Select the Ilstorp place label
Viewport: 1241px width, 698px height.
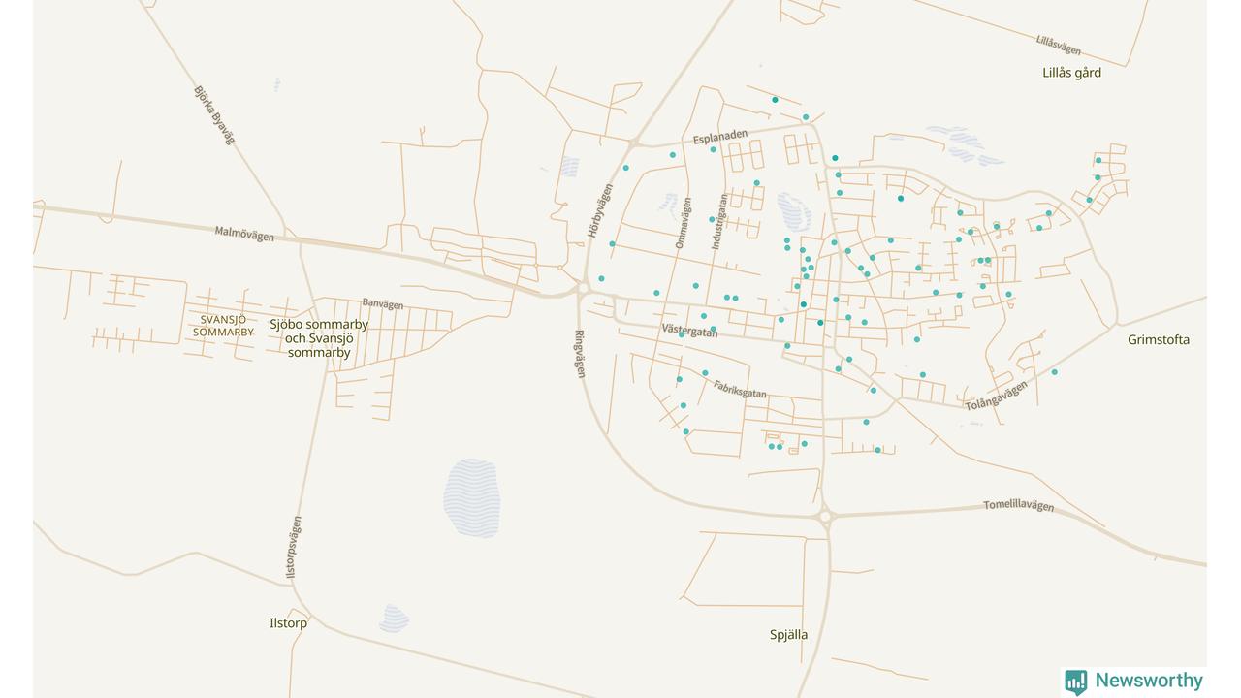click(x=288, y=623)
